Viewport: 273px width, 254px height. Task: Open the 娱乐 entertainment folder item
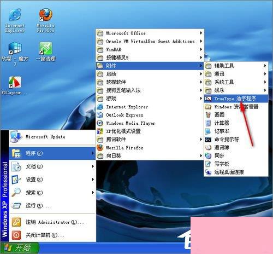pyautogui.click(x=236, y=90)
